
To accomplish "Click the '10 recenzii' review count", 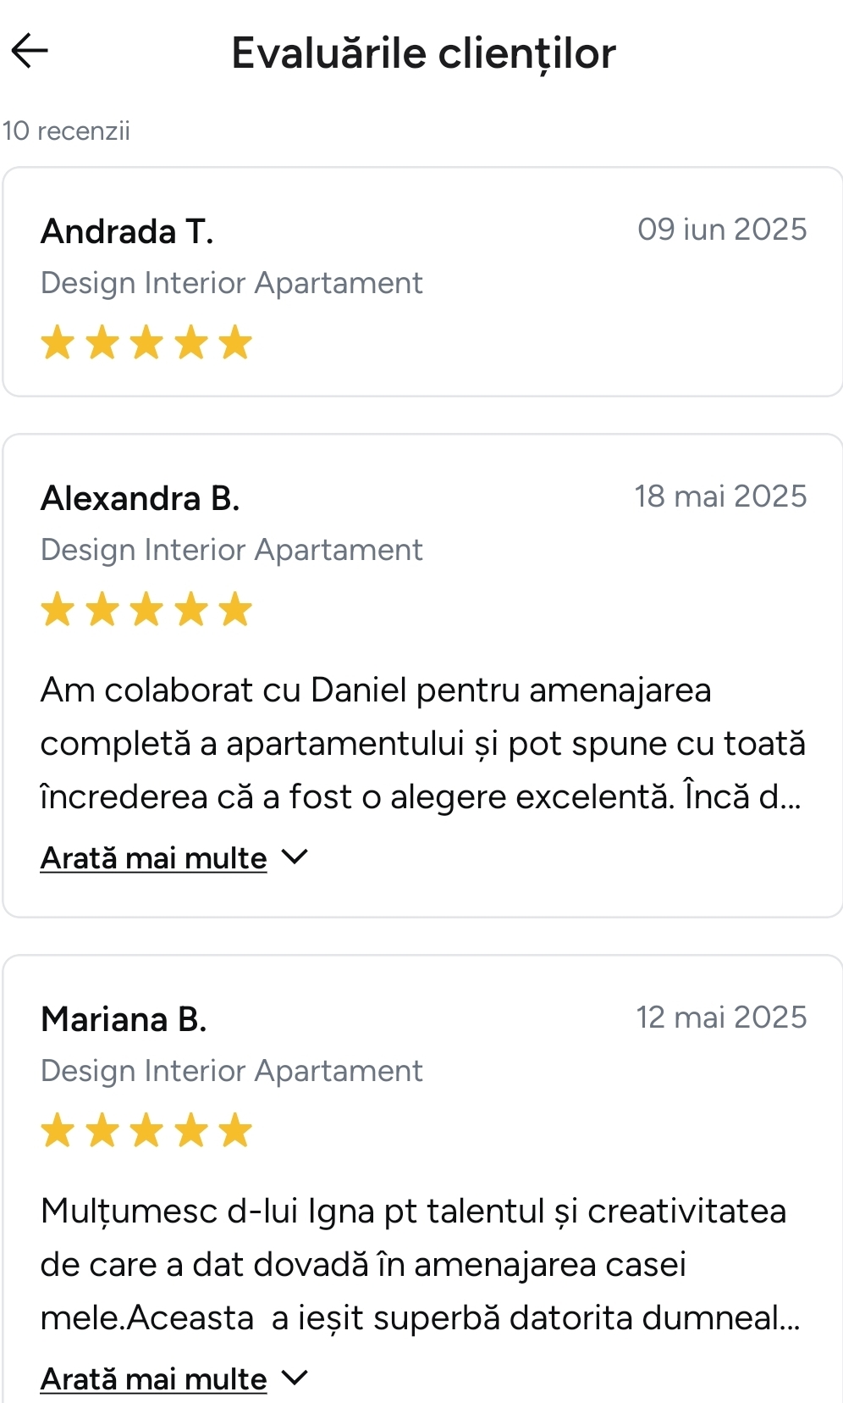I will point(66,131).
